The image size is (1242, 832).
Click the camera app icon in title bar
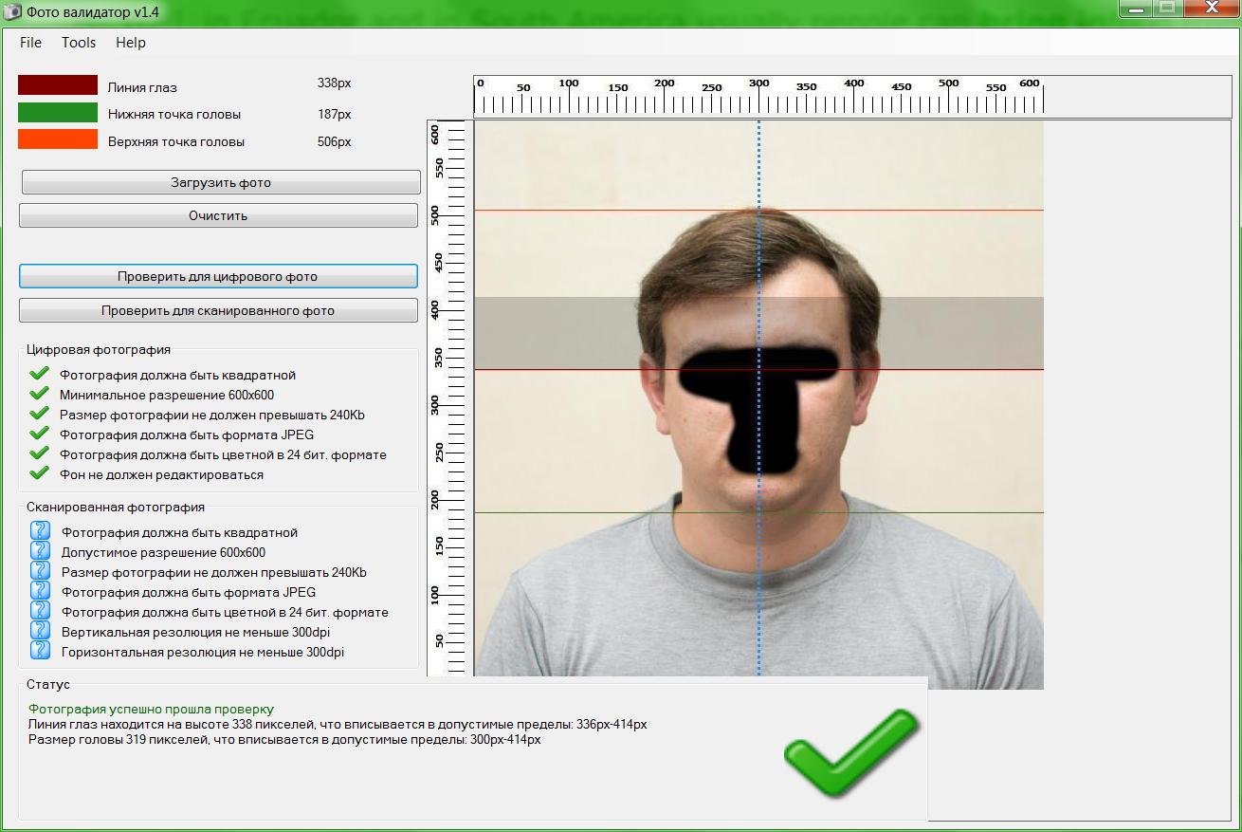click(x=12, y=12)
